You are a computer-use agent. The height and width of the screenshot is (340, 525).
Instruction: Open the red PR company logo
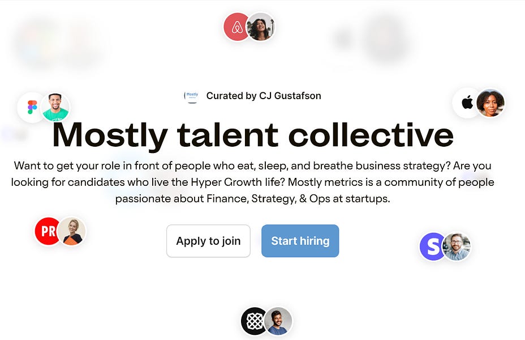[x=47, y=231]
